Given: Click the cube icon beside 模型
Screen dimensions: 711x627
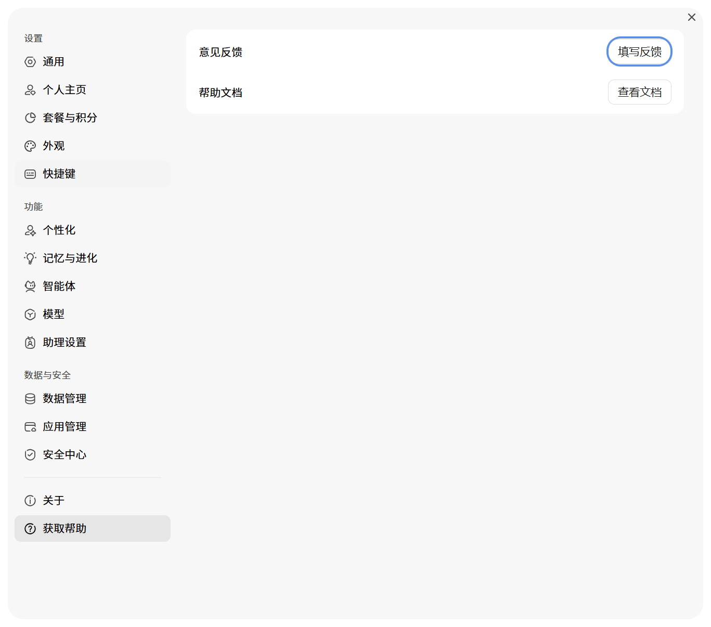Looking at the screenshot, I should [30, 315].
